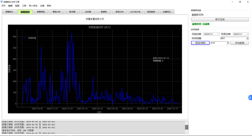Click the 连接状态: 已连接 status text
The image size is (252, 136).
pos(201,24)
